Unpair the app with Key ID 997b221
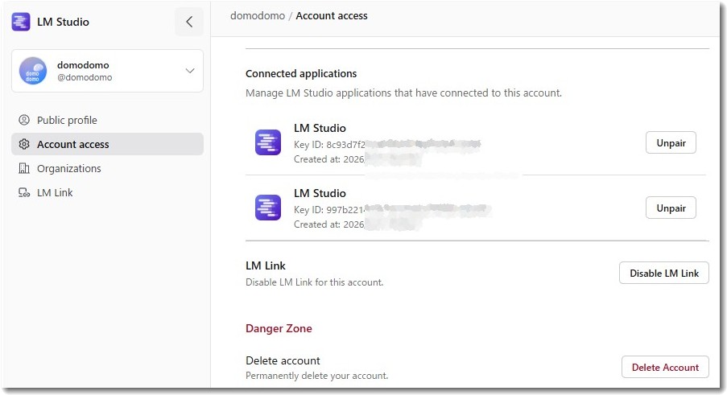This screenshot has height=395, width=727. coord(671,208)
